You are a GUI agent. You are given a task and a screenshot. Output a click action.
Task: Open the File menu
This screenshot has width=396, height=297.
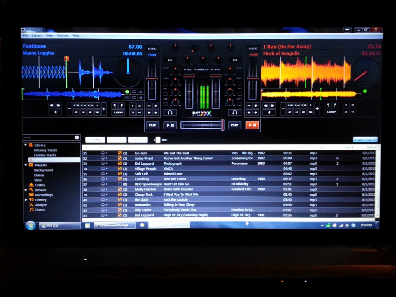(x=25, y=36)
